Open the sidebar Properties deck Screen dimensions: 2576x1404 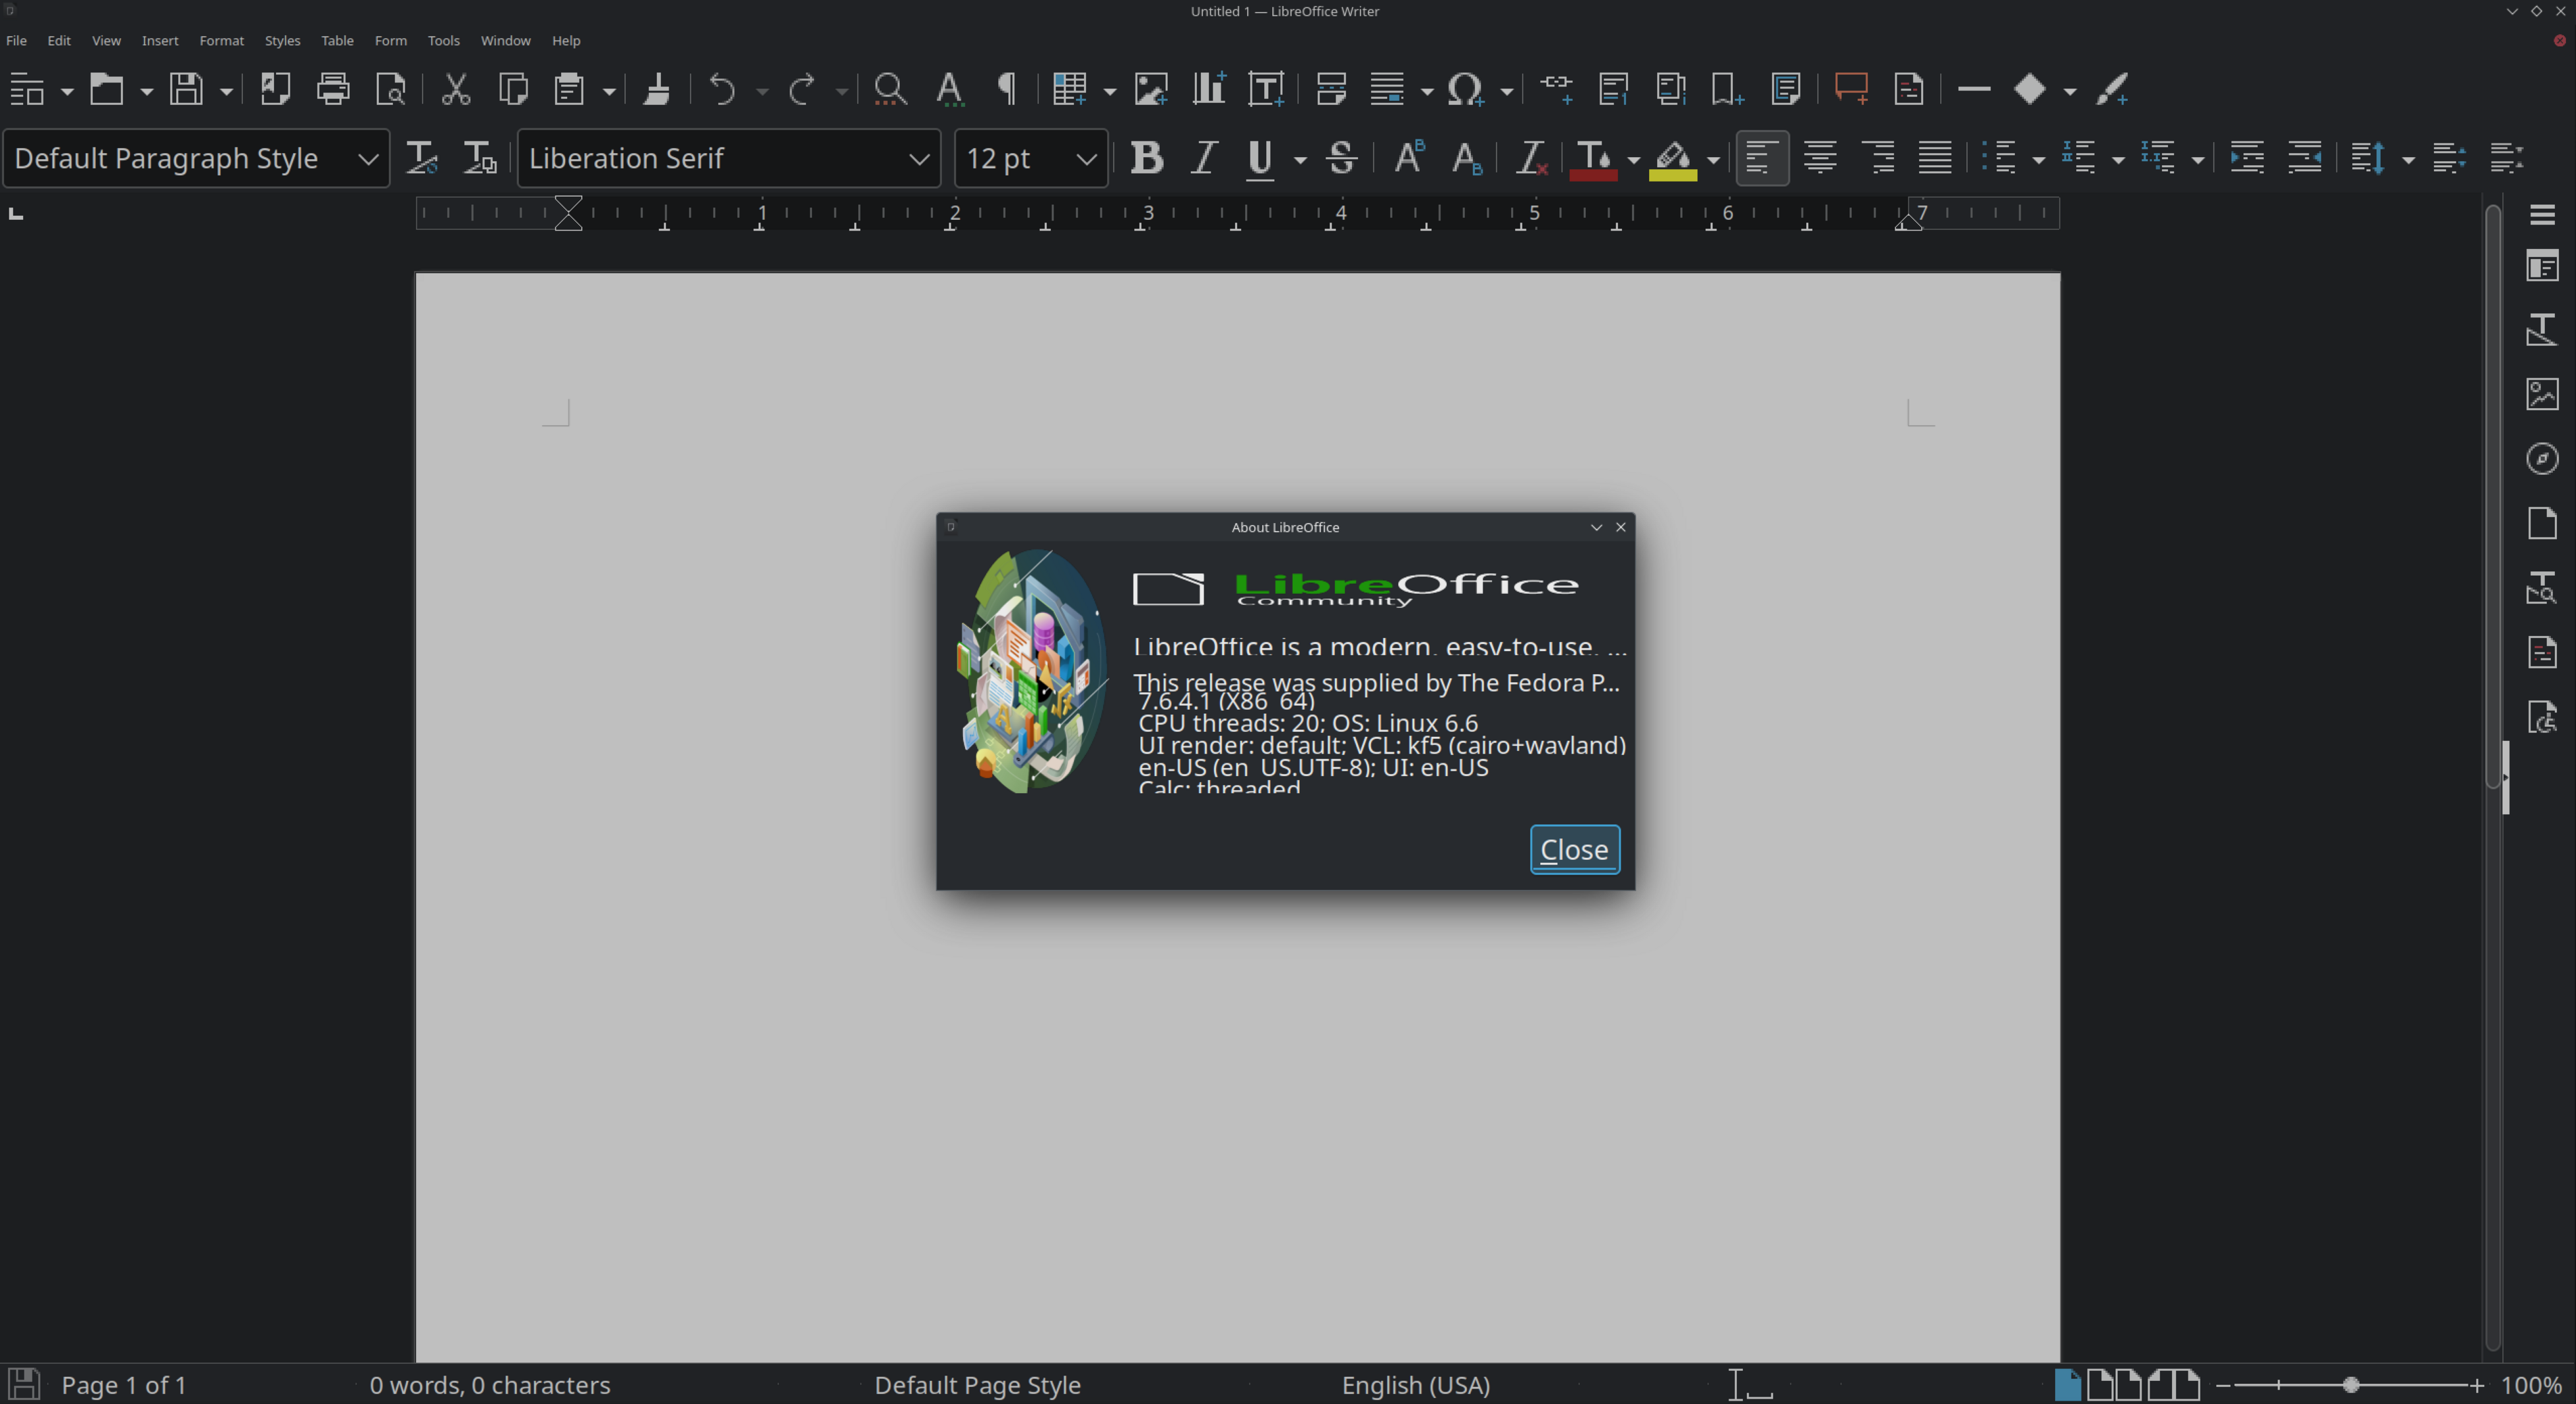click(x=2542, y=266)
